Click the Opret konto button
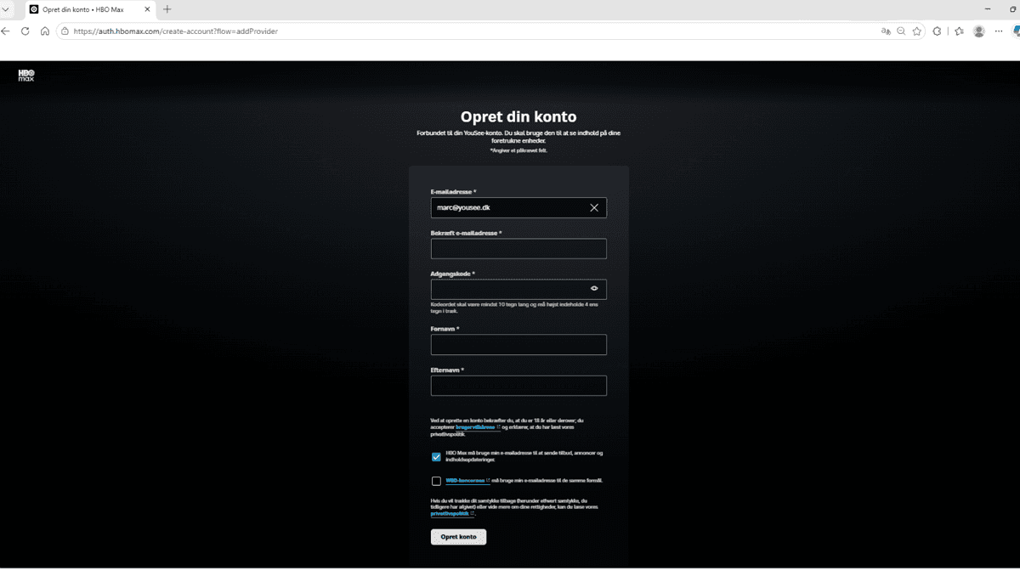The width and height of the screenshot is (1020, 576). click(459, 537)
